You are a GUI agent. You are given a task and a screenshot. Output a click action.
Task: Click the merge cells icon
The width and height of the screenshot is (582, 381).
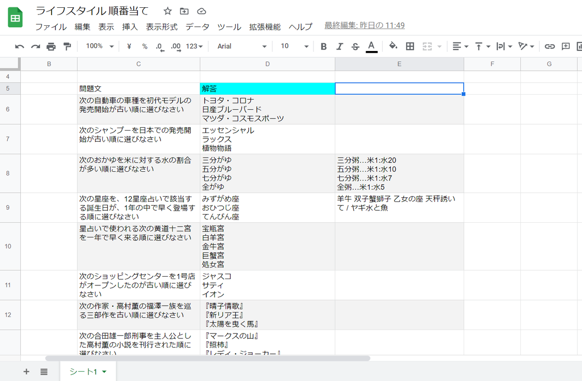(427, 46)
